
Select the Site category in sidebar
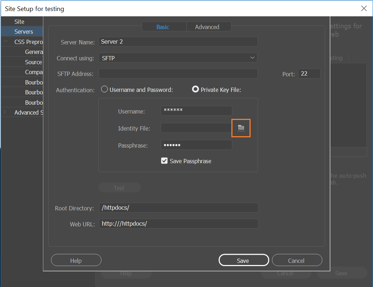(19, 22)
